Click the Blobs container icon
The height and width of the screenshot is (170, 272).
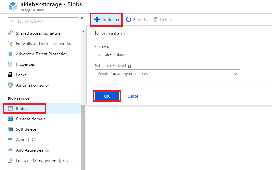pyautogui.click(x=10, y=109)
